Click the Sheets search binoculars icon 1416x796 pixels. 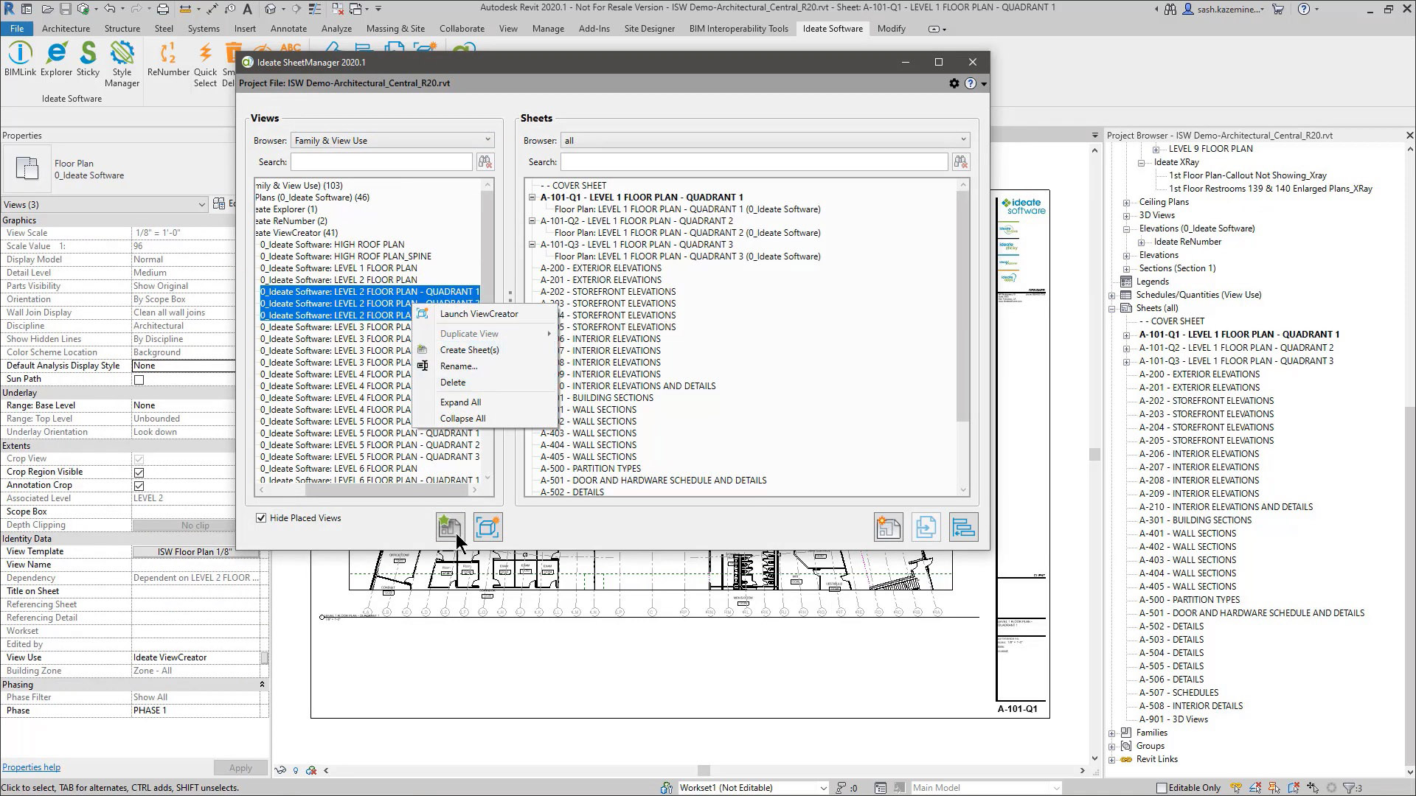pyautogui.click(x=960, y=161)
